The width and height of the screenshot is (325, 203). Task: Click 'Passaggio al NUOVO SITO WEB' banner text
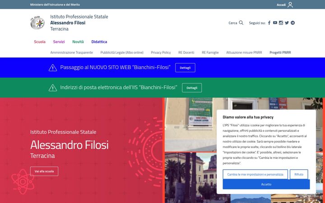(x=115, y=67)
